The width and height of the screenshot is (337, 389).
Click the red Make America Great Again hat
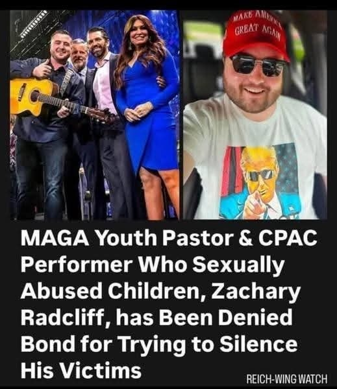(256, 35)
